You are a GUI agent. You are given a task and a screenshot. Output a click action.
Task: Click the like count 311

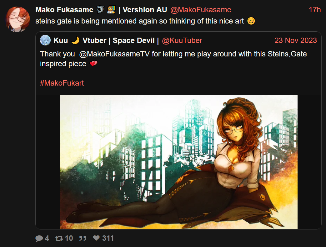108,238
